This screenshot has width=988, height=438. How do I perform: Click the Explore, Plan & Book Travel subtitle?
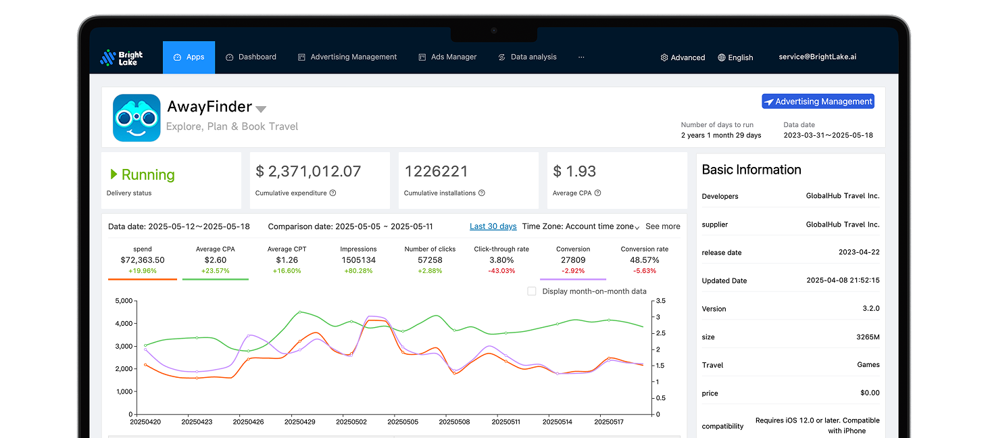pos(232,126)
